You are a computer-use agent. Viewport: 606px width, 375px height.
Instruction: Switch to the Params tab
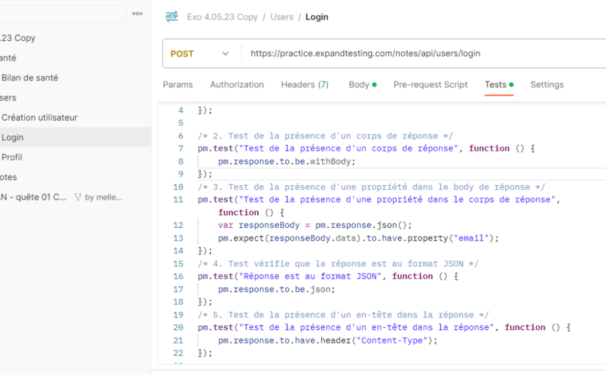(178, 85)
